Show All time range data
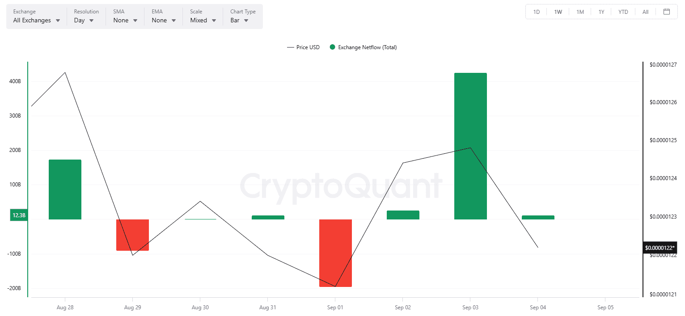 point(645,12)
